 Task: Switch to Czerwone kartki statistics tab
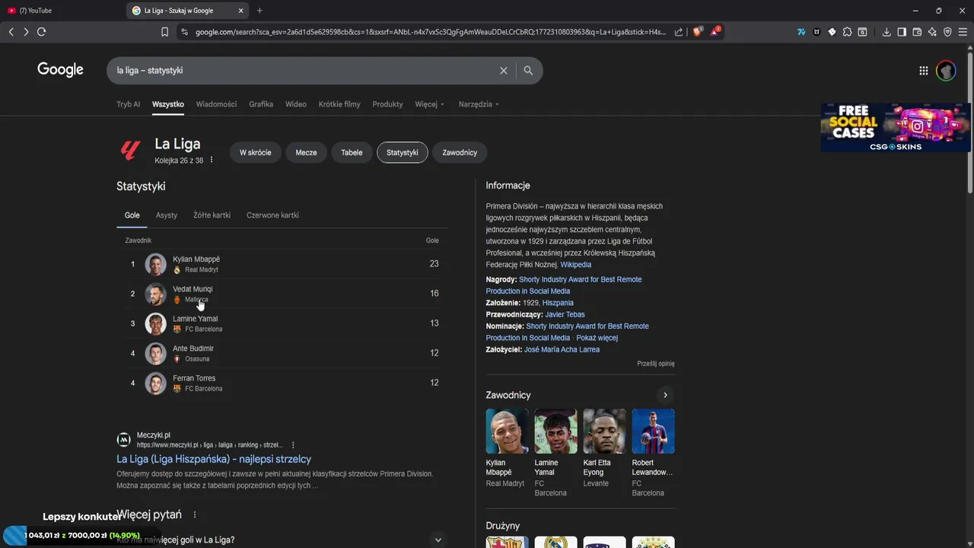272,215
